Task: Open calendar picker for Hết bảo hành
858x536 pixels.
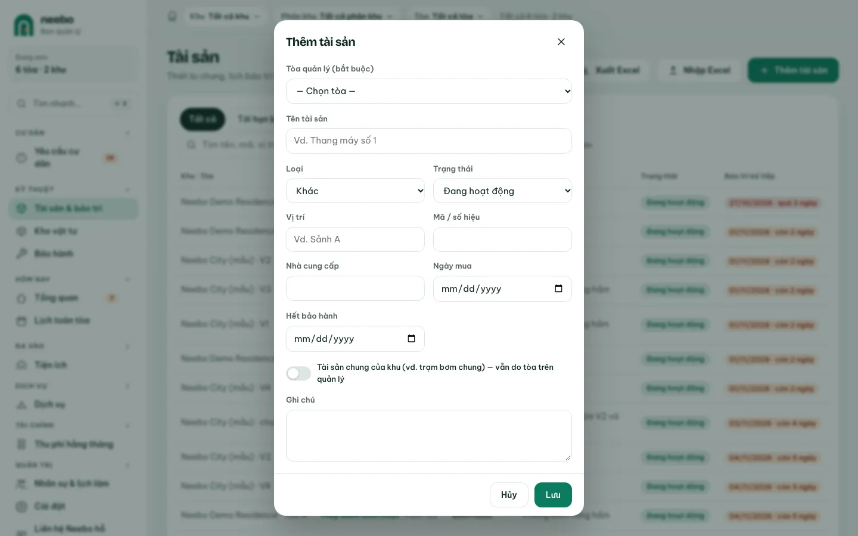Action: [x=411, y=339]
